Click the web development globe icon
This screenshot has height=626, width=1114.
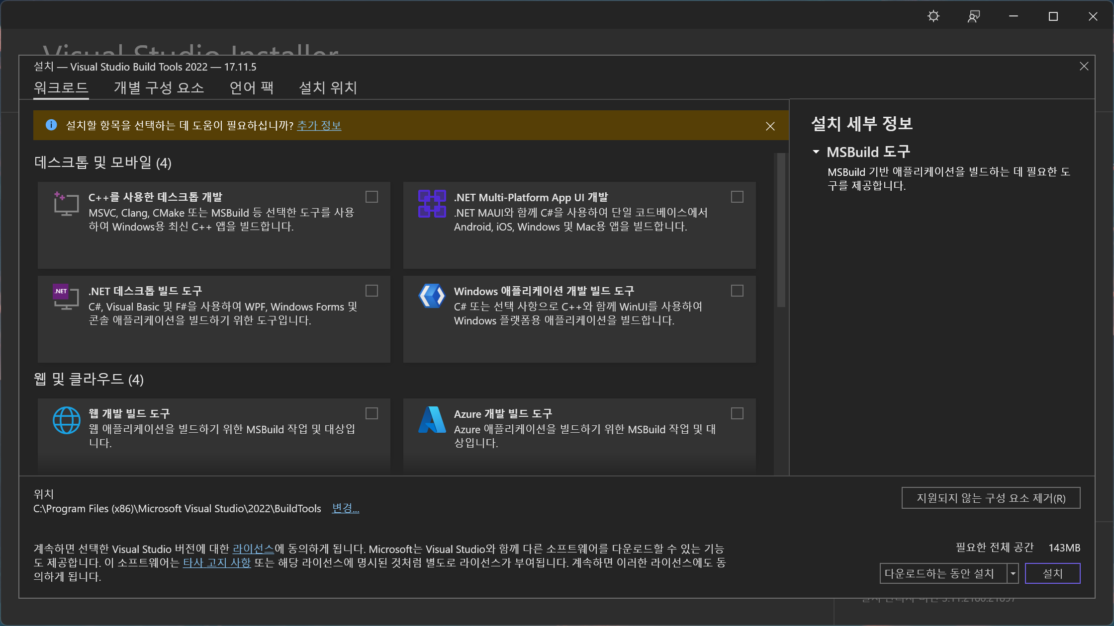(x=66, y=420)
